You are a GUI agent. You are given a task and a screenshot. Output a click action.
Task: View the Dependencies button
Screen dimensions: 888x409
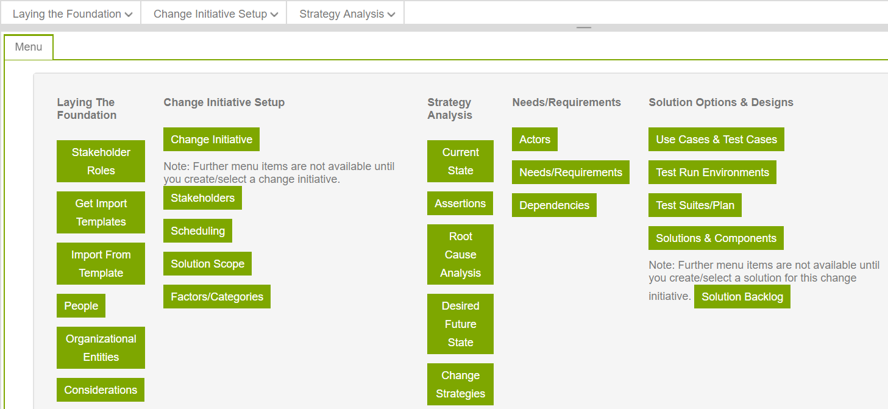coord(554,205)
